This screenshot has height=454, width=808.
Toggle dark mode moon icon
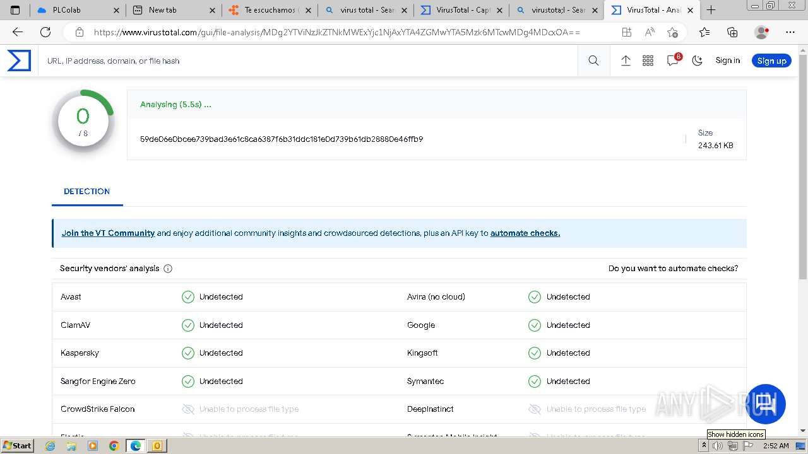(697, 61)
